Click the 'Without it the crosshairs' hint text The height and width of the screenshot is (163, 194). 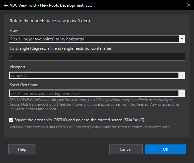click(x=90, y=127)
